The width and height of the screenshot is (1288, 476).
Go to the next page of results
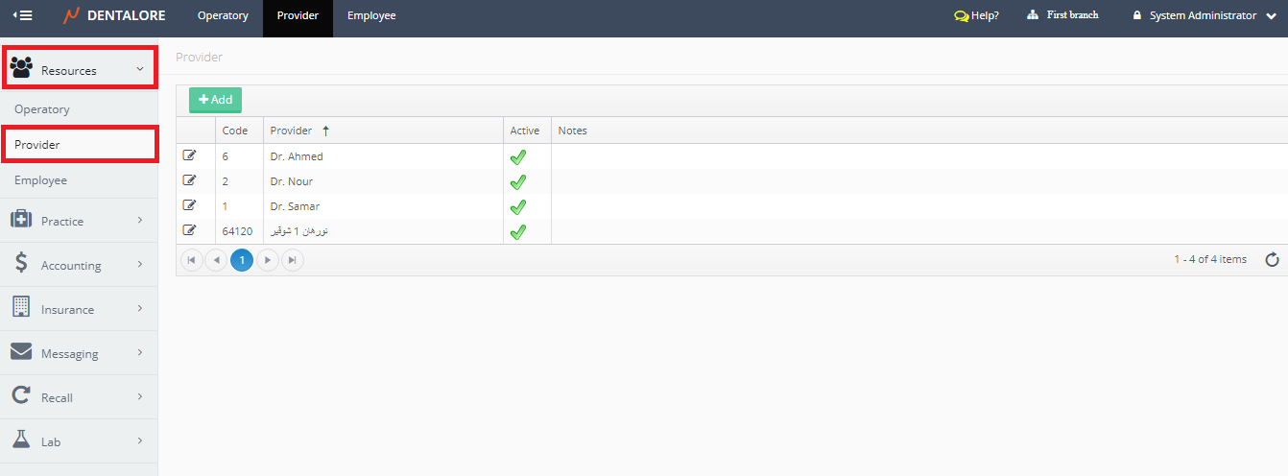(x=268, y=259)
